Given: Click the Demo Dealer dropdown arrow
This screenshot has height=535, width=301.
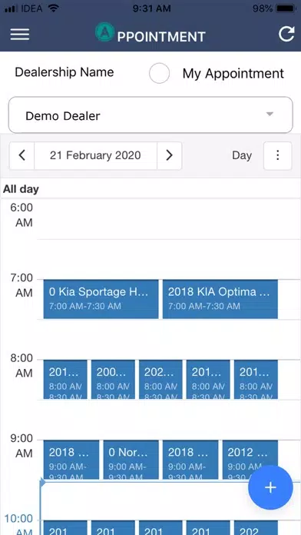Looking at the screenshot, I should click(x=270, y=114).
